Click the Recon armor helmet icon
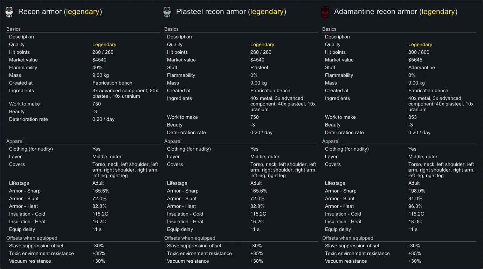483x269 pixels. [x=9, y=12]
